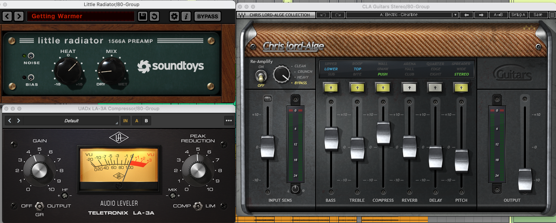
Task: Click the HEAT knob on Little Radiator
Action: [x=68, y=70]
